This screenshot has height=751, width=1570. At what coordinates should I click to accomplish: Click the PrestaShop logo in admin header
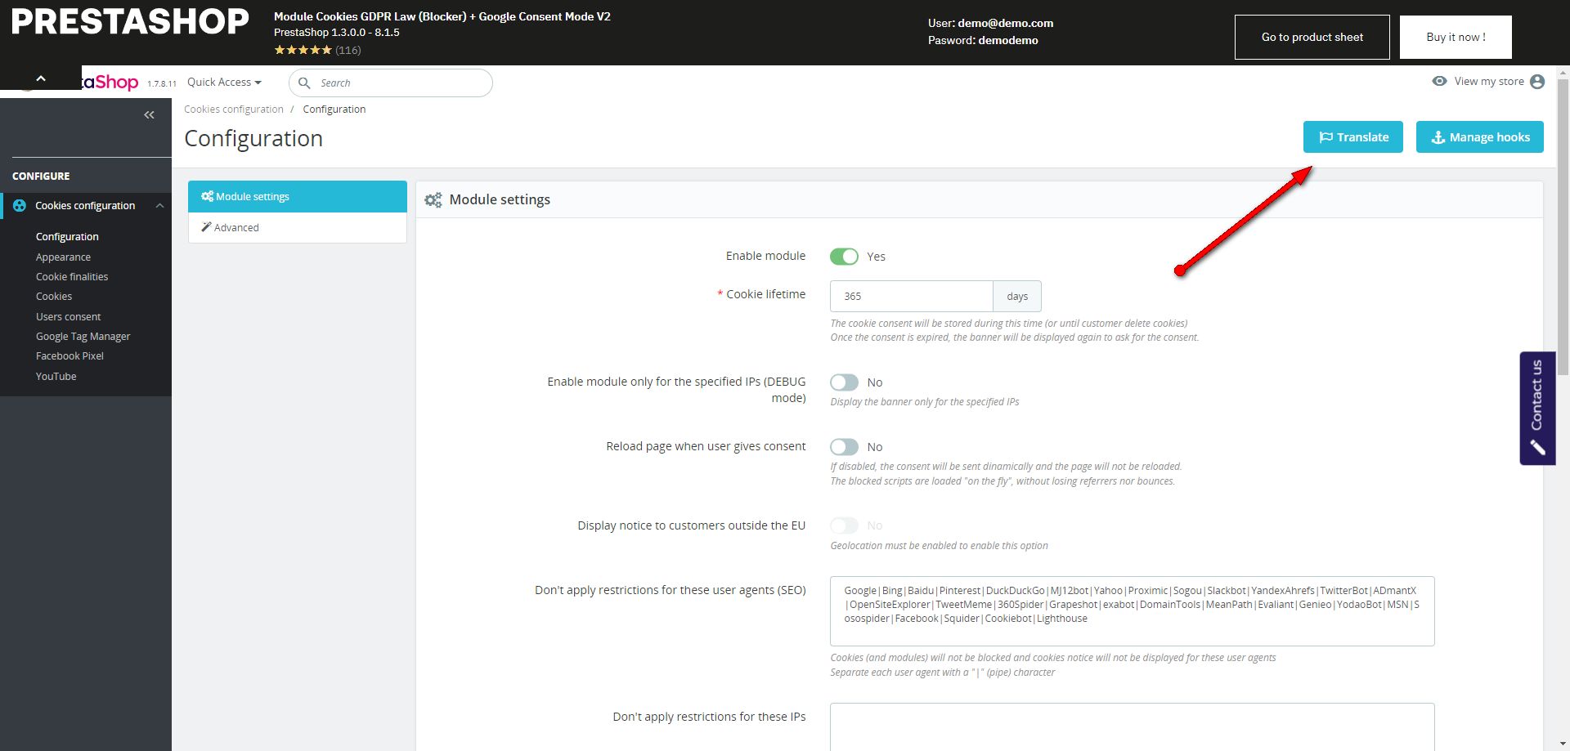coord(110,83)
